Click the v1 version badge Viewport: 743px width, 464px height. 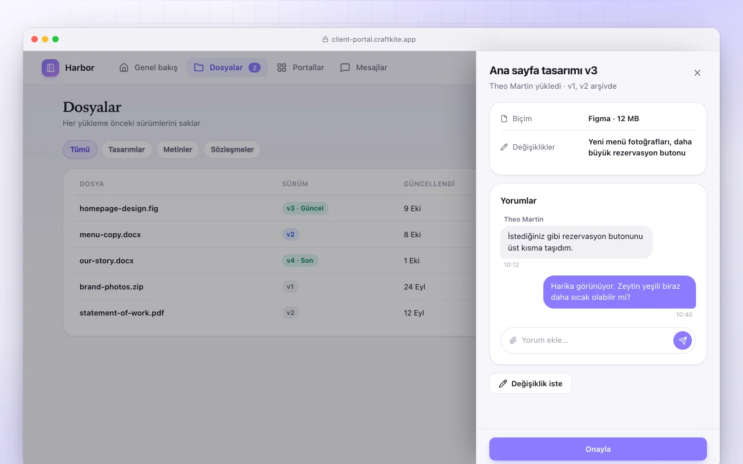click(x=290, y=287)
